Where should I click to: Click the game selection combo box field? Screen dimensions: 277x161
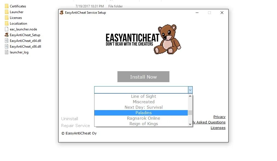[x=141, y=90]
